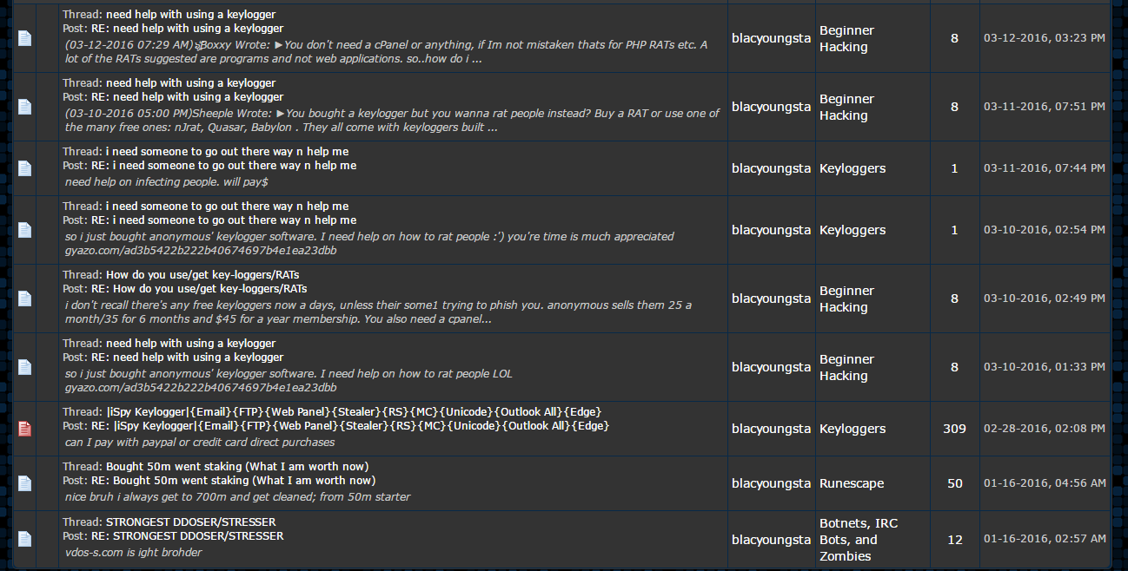Click blacyoungsta username in the iSpy Keylogger row
Image resolution: width=1128 pixels, height=571 pixels.
click(771, 429)
